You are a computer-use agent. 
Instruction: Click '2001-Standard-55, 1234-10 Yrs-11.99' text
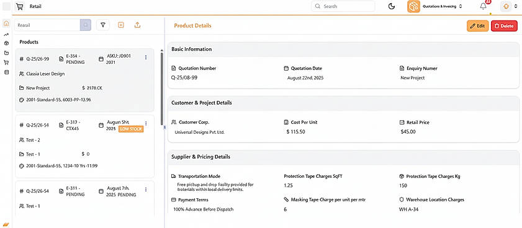[x=62, y=165]
